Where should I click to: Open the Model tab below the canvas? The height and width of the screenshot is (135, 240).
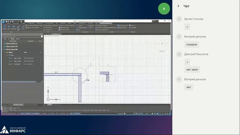(49, 105)
